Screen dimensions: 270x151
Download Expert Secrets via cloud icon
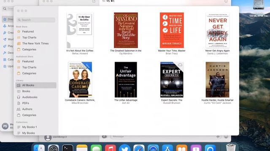tap(180, 65)
